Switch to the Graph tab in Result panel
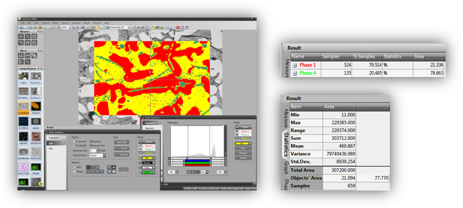 286,168
